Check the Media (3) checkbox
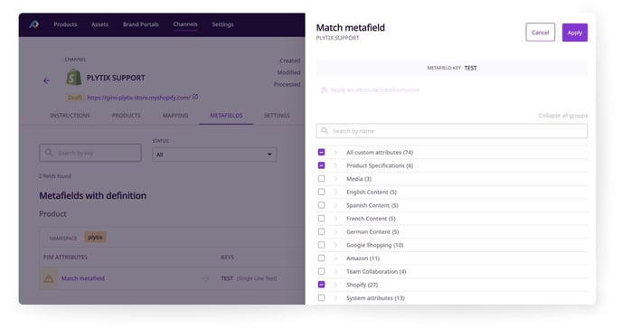The width and height of the screenshot is (622, 329). tap(321, 179)
